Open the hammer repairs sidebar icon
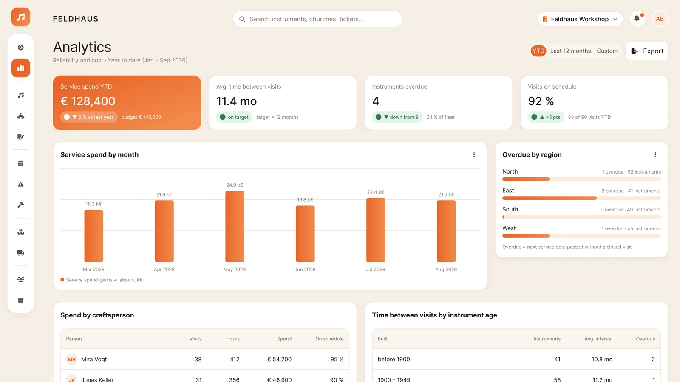Image resolution: width=680 pixels, height=382 pixels. tap(21, 205)
